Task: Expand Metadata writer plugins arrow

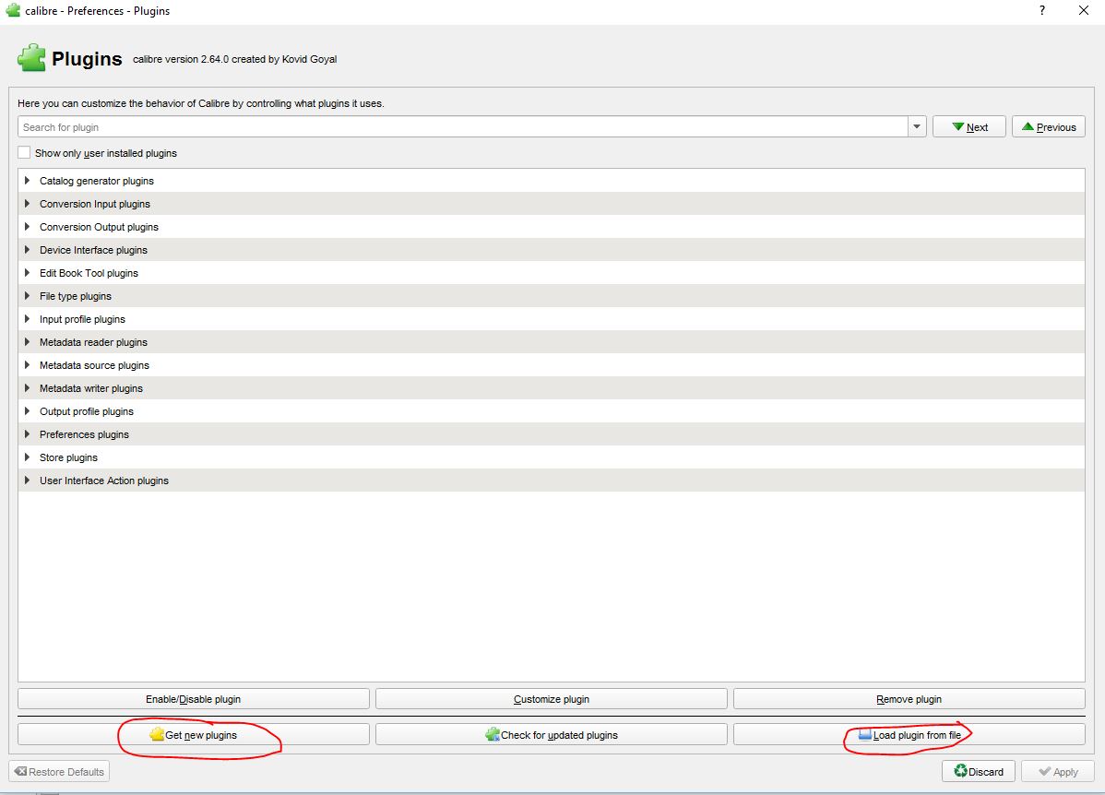Action: (27, 388)
